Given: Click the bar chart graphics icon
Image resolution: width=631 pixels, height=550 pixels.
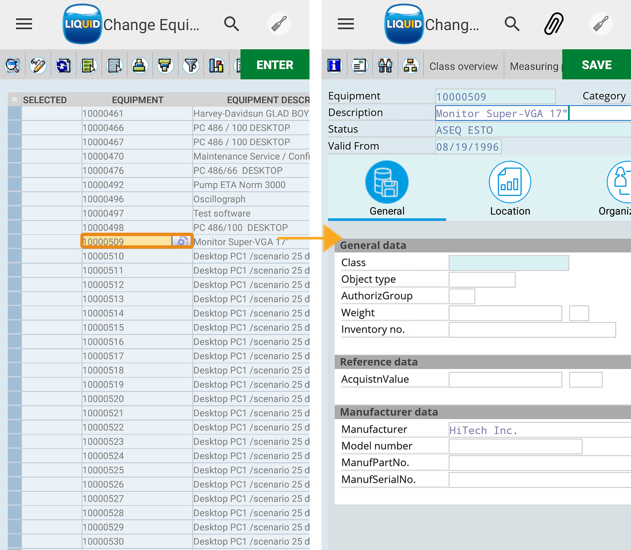Looking at the screenshot, I should click(x=216, y=65).
